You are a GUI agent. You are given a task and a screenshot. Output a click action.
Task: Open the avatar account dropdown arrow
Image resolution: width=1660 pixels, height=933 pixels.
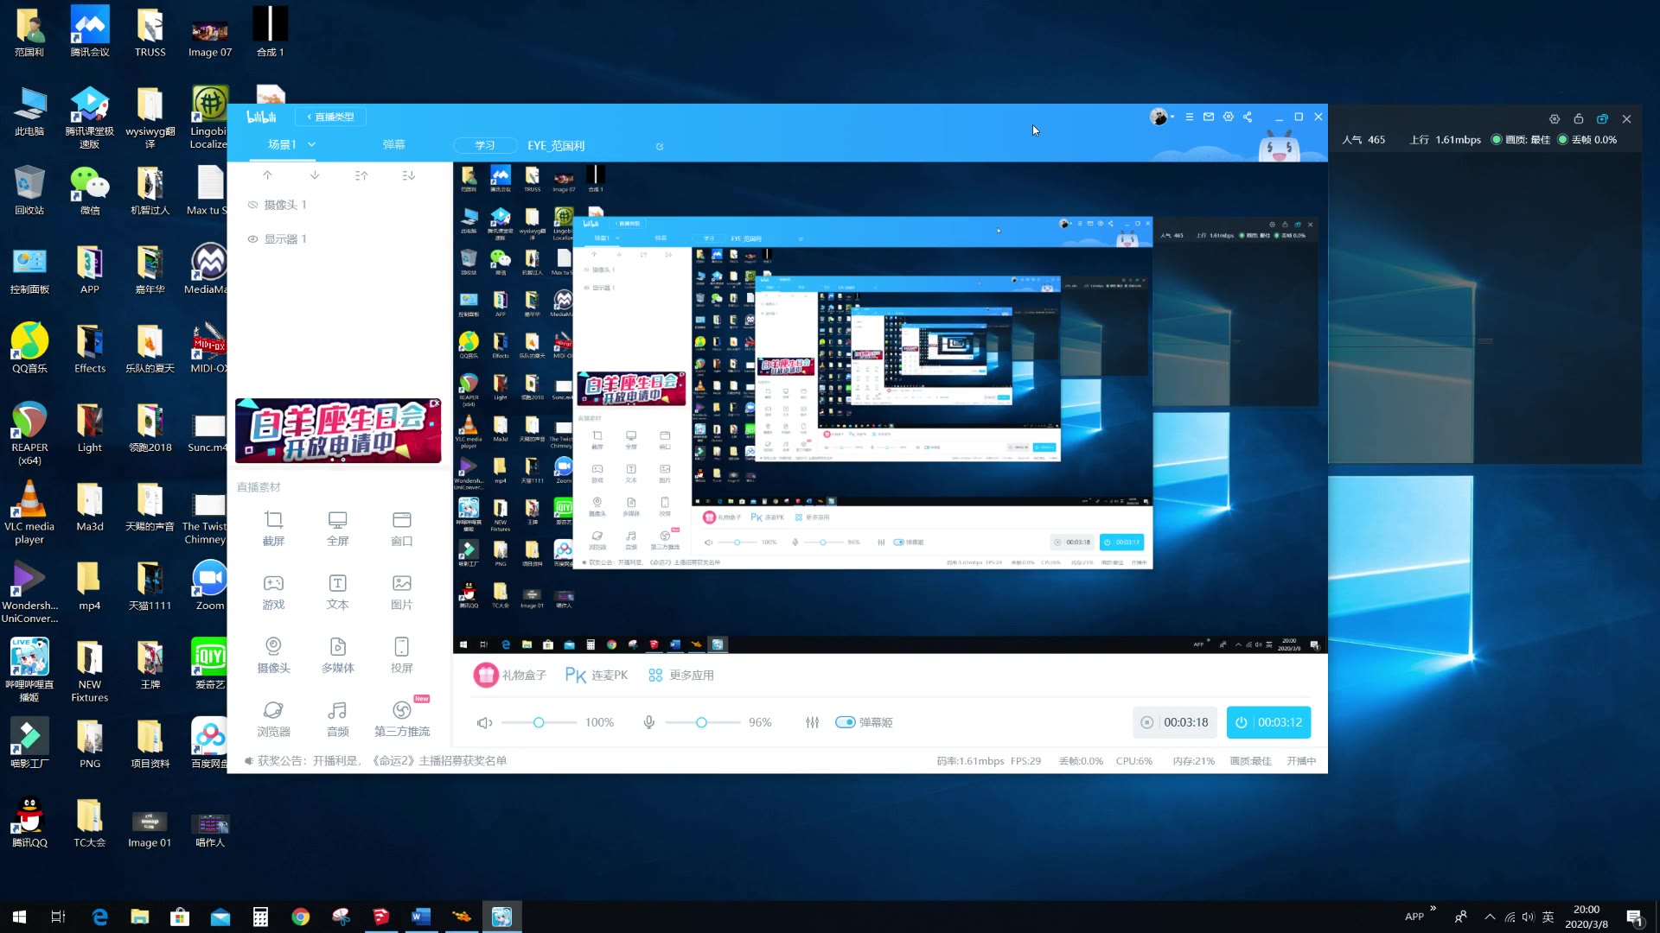click(x=1172, y=117)
